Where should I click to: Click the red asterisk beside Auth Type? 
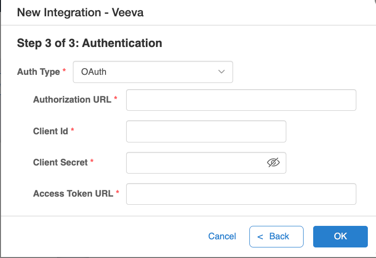[x=64, y=70]
